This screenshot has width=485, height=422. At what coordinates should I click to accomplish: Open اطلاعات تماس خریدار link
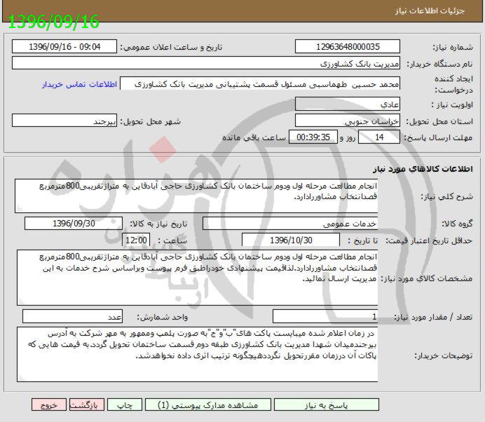pos(79,84)
